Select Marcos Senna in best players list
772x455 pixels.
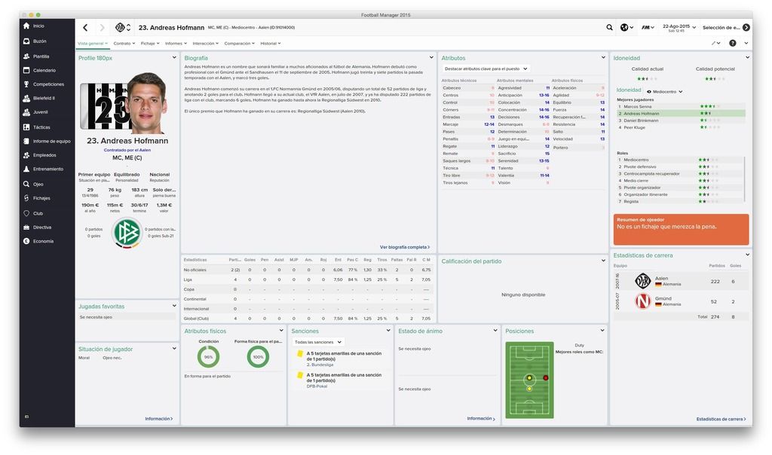click(x=681, y=106)
